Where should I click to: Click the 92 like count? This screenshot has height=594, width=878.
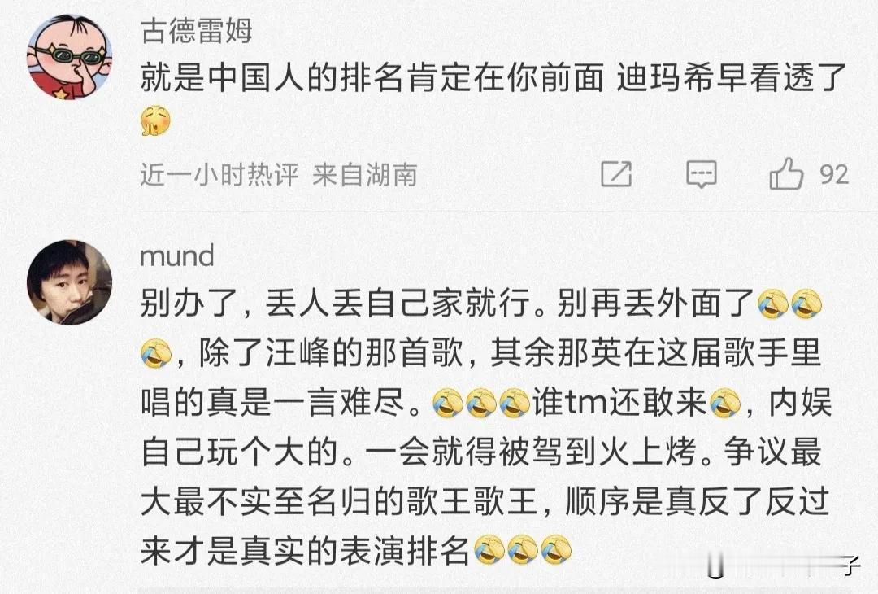834,175
